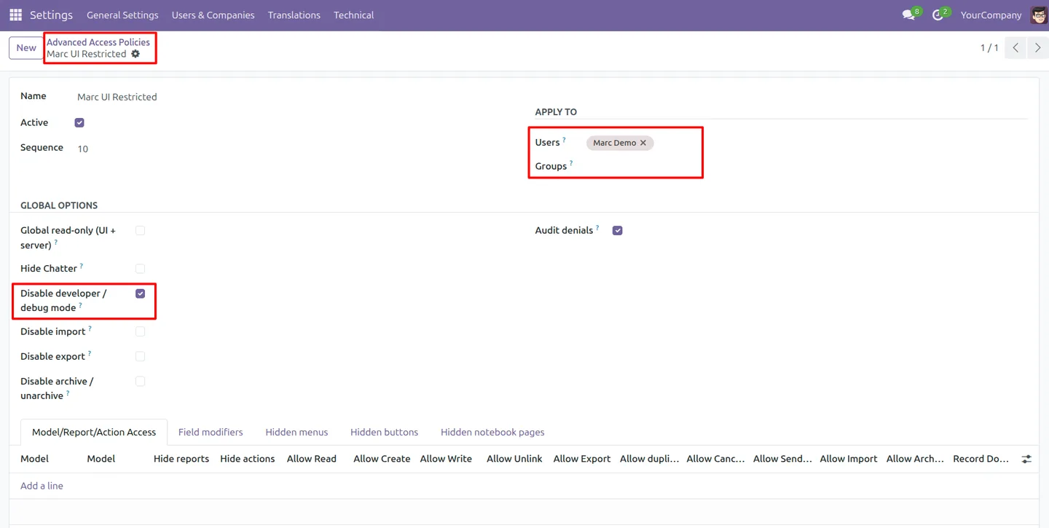1049x528 pixels.
Task: Toggle the Active checkbox
Action: 79,123
